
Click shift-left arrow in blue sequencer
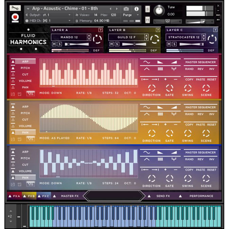pos(145,170)
